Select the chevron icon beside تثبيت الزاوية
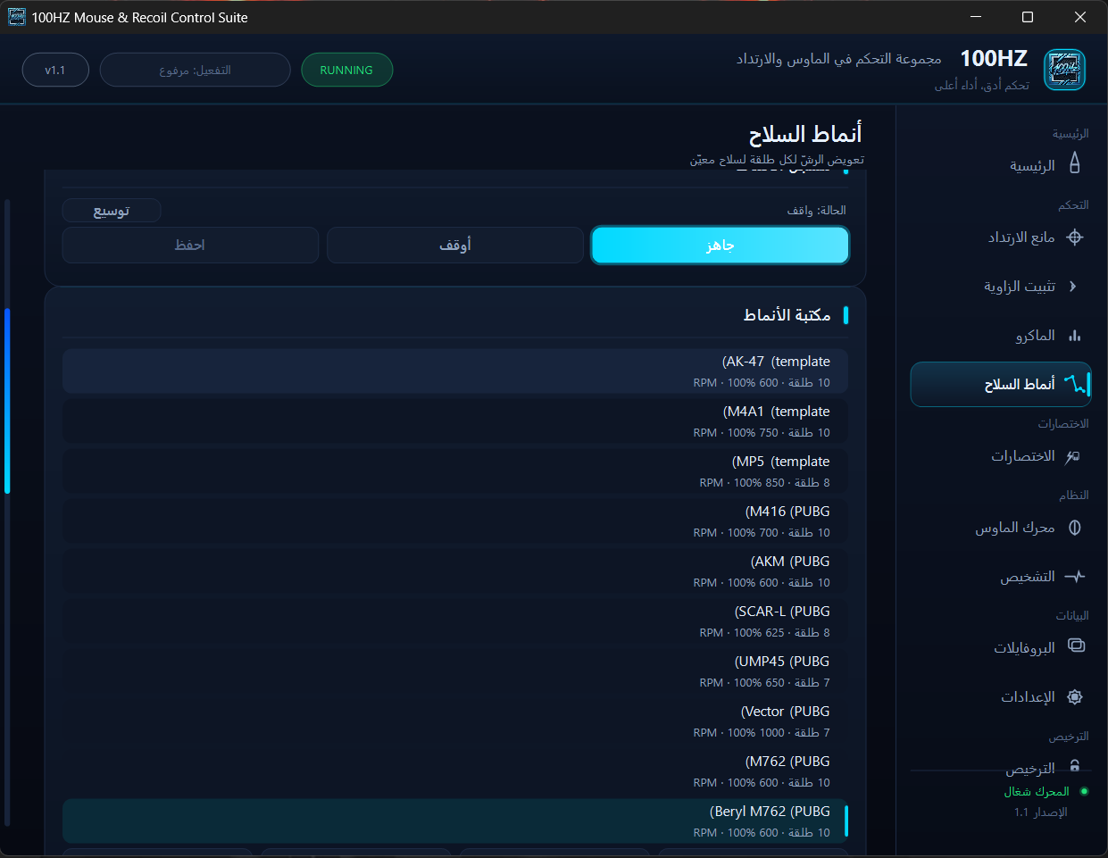The width and height of the screenshot is (1108, 858). coord(1073,287)
